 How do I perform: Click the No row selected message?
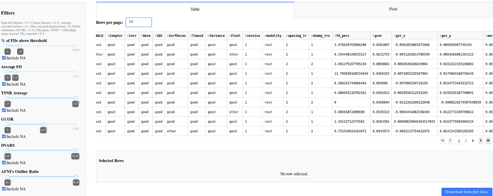[294, 174]
